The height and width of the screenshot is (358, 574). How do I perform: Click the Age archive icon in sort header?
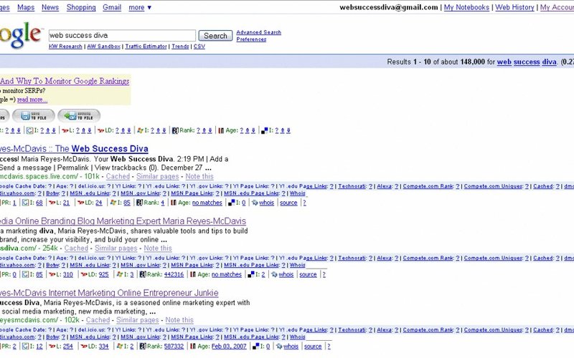pyautogui.click(x=221, y=130)
